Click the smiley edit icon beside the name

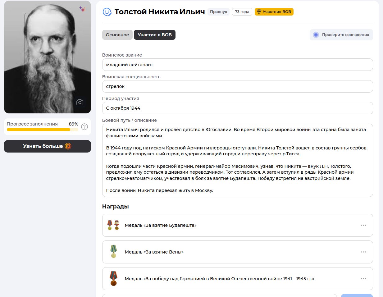point(107,12)
